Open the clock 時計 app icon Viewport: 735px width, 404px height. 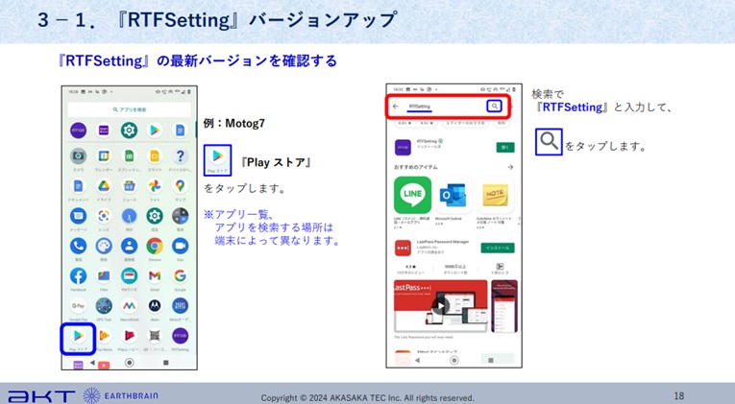[129, 216]
